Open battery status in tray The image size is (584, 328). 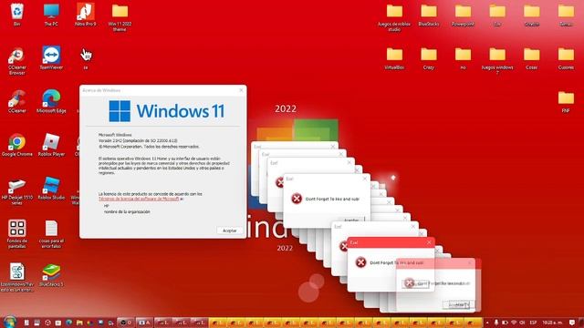pyautogui.click(x=505, y=323)
